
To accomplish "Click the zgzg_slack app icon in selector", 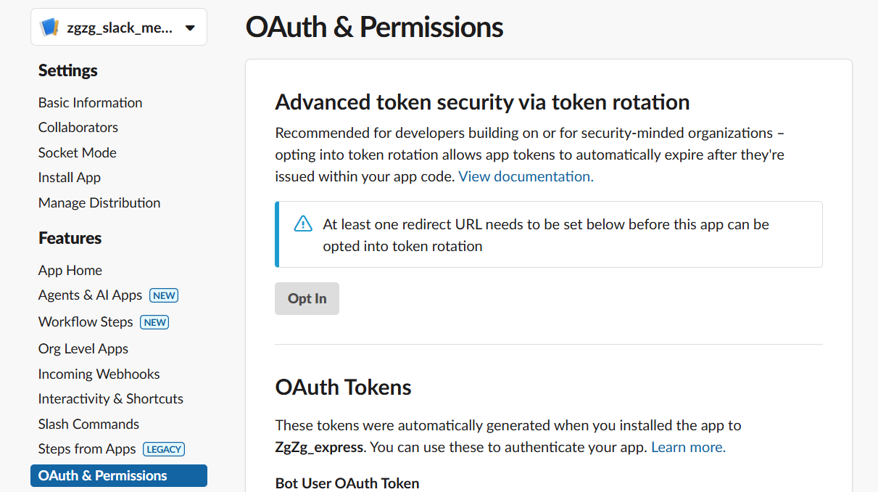I will (x=49, y=28).
